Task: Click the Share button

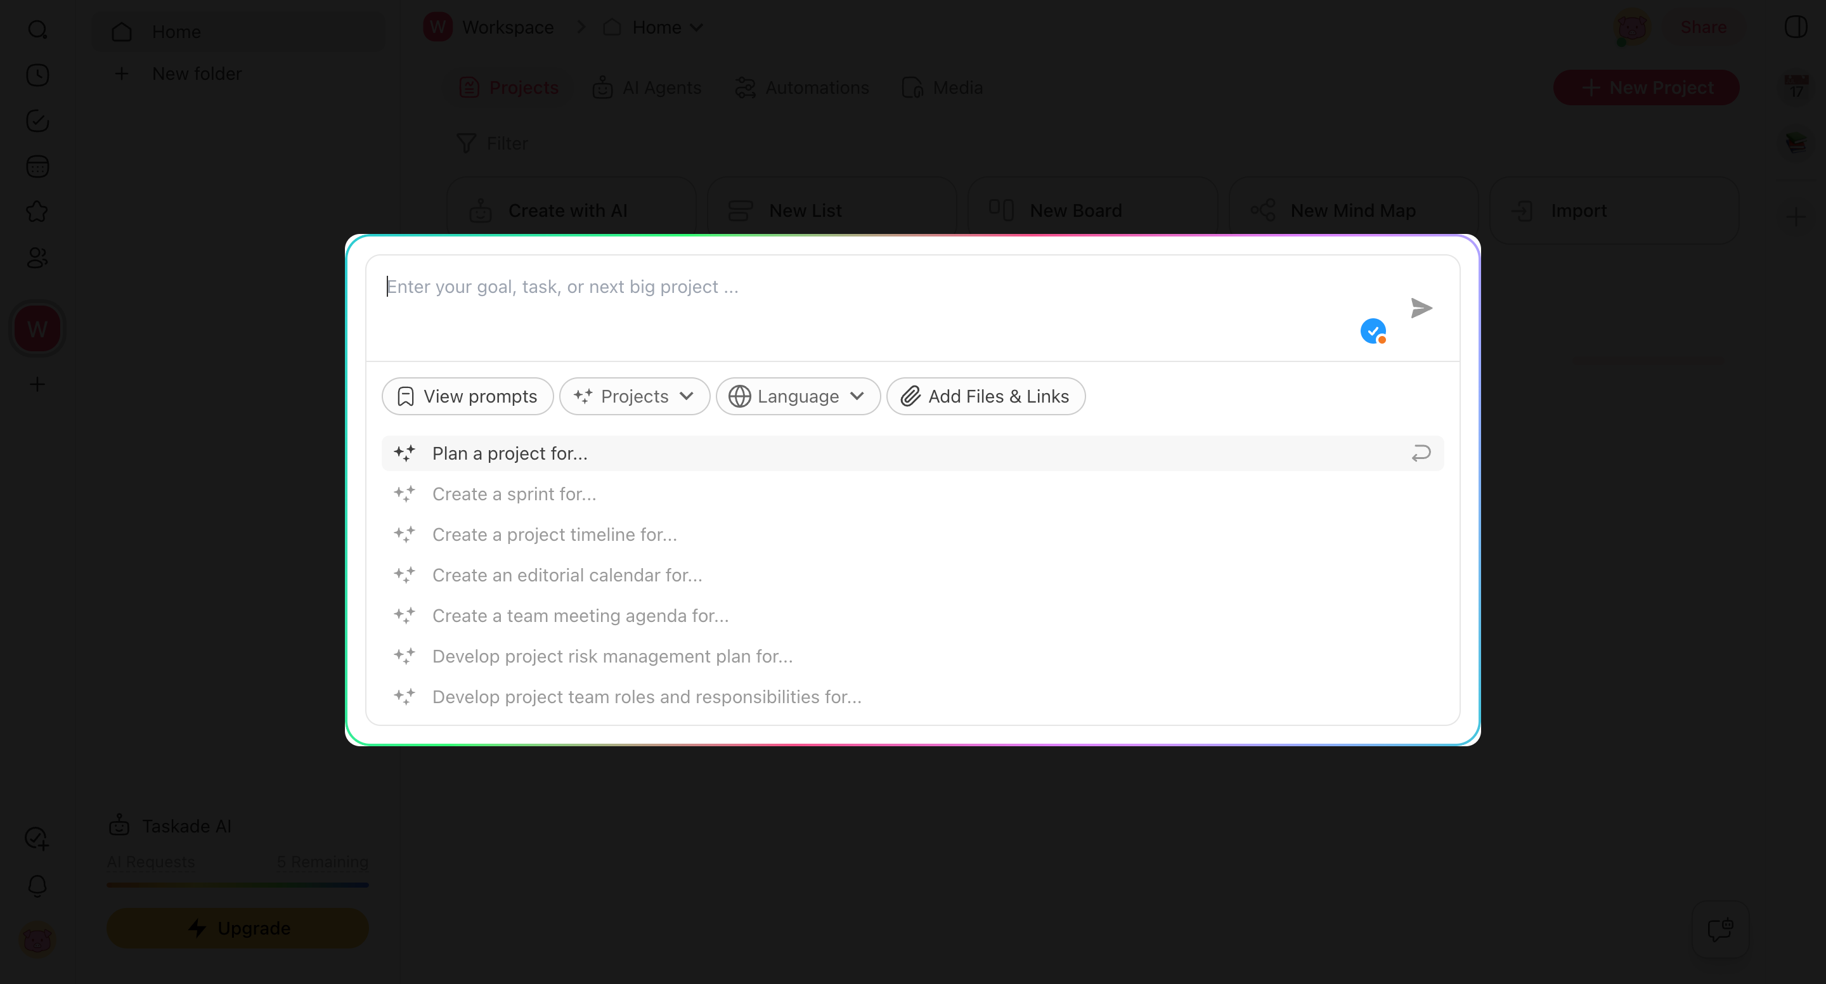Action: coord(1702,27)
